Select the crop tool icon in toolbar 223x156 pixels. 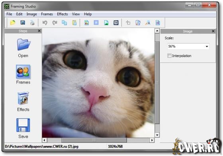(128, 23)
